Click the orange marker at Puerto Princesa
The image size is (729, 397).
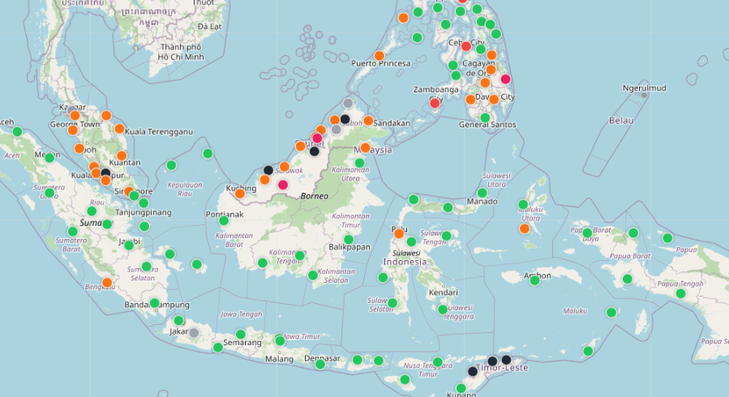(x=380, y=56)
